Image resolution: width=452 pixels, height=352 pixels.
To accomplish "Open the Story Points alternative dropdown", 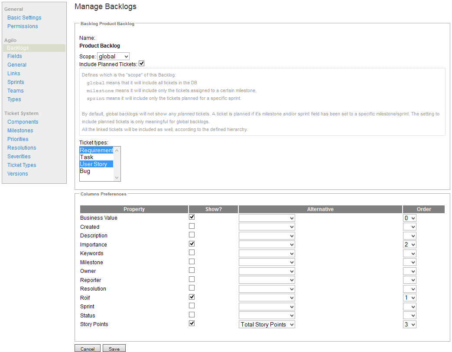I will (x=267, y=324).
